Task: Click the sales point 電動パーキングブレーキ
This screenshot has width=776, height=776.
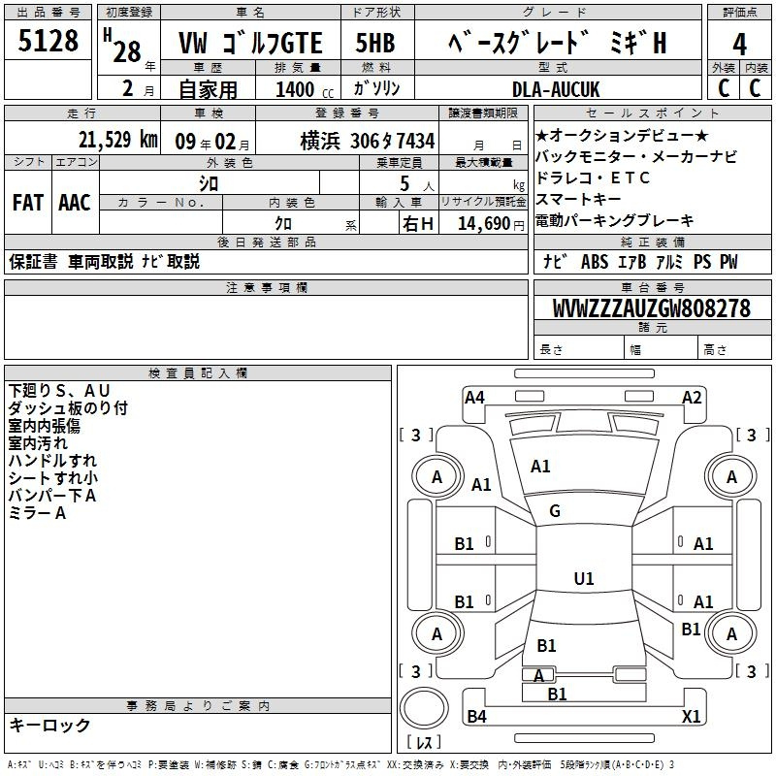Action: click(x=615, y=220)
